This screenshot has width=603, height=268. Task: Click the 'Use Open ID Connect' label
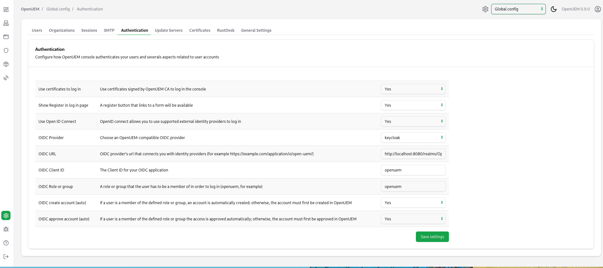pyautogui.click(x=57, y=122)
